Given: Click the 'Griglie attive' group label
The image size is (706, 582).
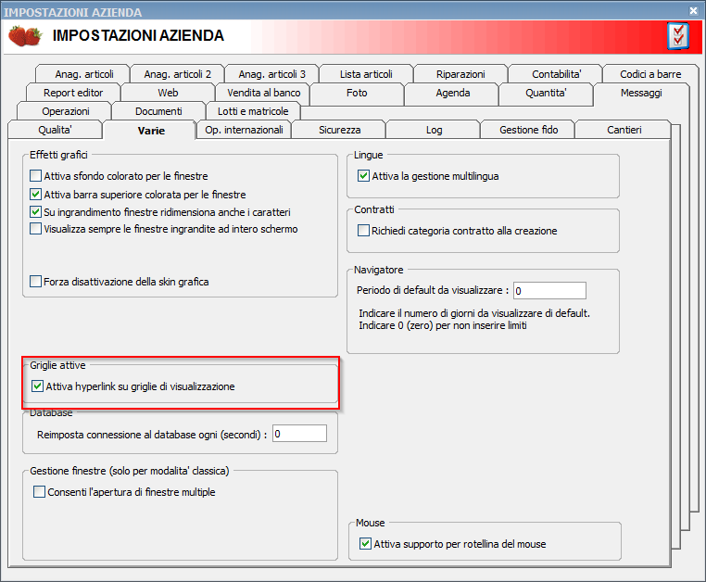Looking at the screenshot, I should pyautogui.click(x=57, y=365).
